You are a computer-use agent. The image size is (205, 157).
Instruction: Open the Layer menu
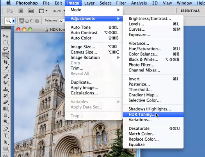coord(89,3)
